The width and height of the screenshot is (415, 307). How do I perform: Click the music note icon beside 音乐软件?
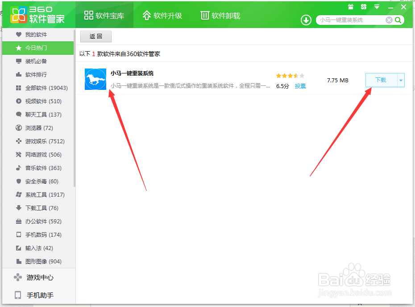tap(19, 168)
